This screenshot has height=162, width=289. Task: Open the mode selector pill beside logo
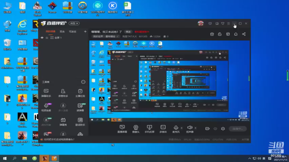pos(74,23)
